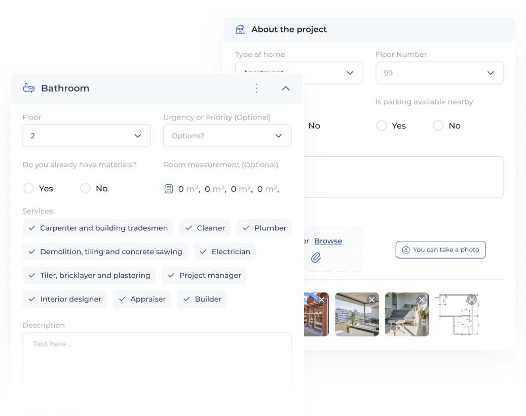Click the Browse link
Viewport: 526px width, 416px height.
pyautogui.click(x=328, y=241)
